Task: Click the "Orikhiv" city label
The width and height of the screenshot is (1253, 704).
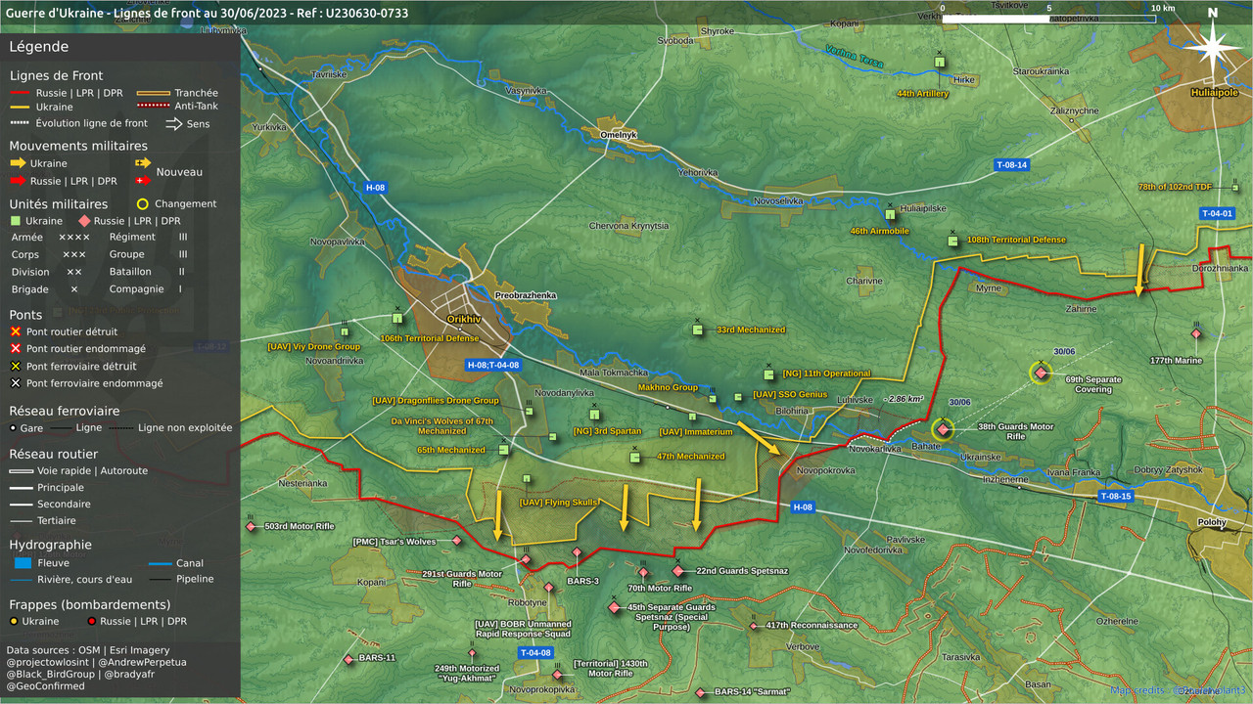Action: pyautogui.click(x=463, y=320)
